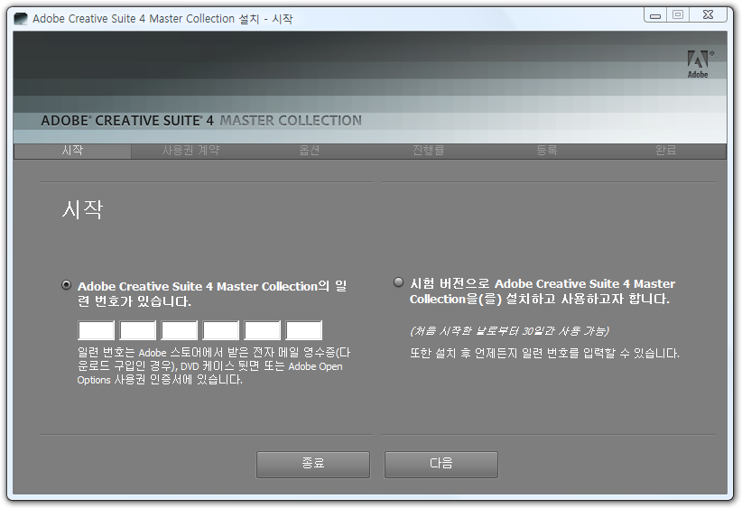Click the 다음 (Next) button
742x508 pixels.
(x=441, y=465)
